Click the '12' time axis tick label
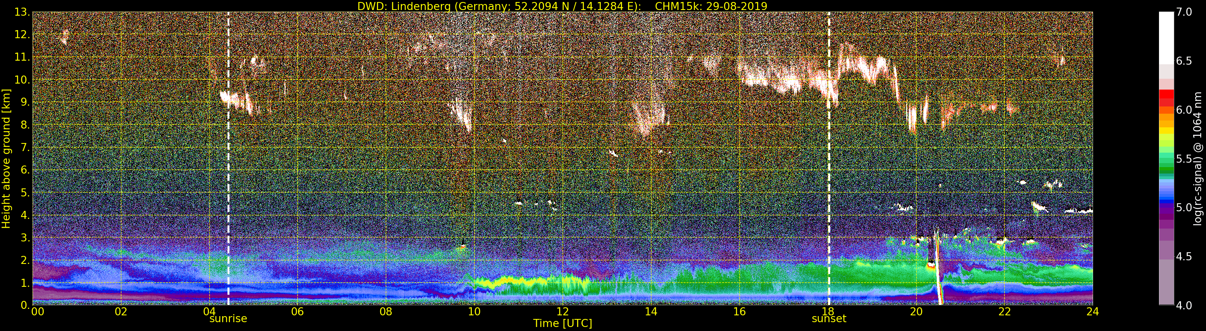 coord(562,312)
